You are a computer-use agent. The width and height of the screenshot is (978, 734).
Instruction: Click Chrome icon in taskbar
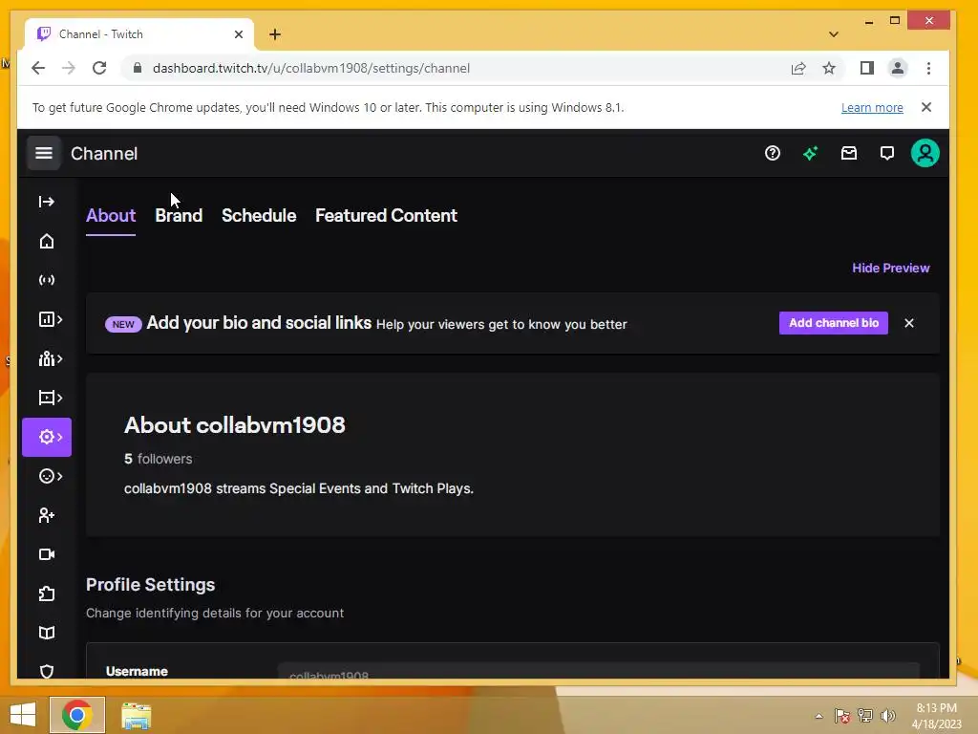77,715
